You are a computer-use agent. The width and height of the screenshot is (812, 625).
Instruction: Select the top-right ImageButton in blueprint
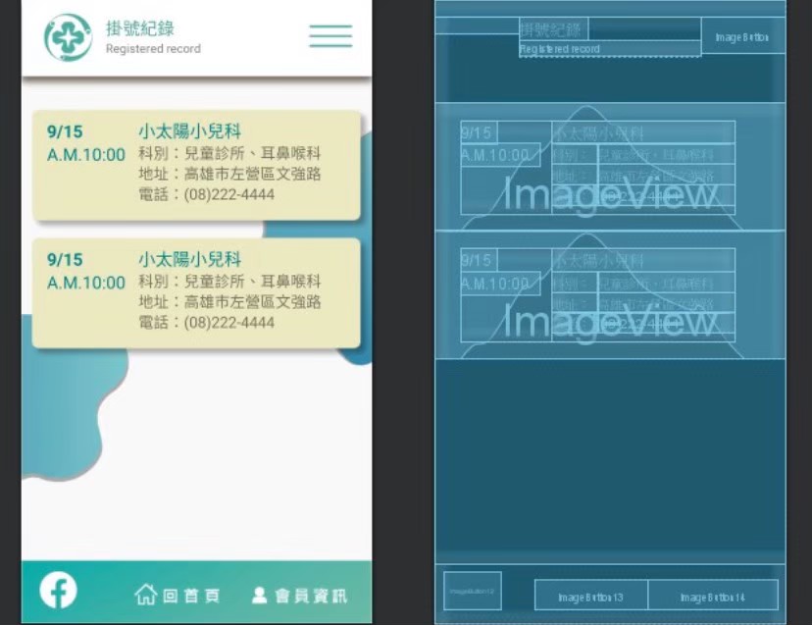(742, 36)
